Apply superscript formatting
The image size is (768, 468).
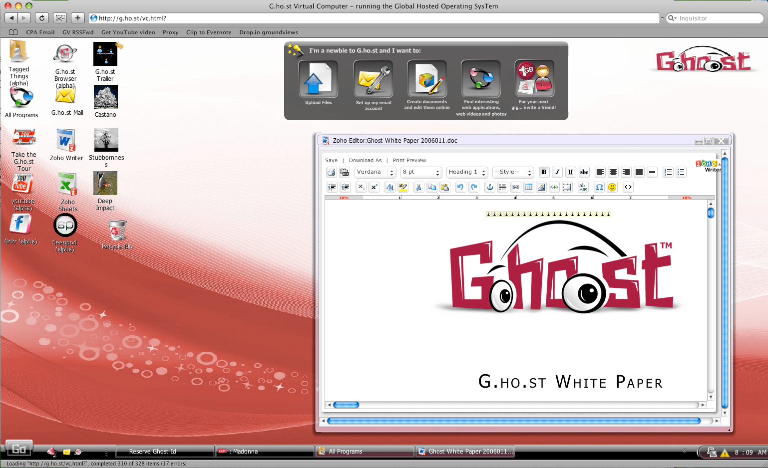click(374, 187)
